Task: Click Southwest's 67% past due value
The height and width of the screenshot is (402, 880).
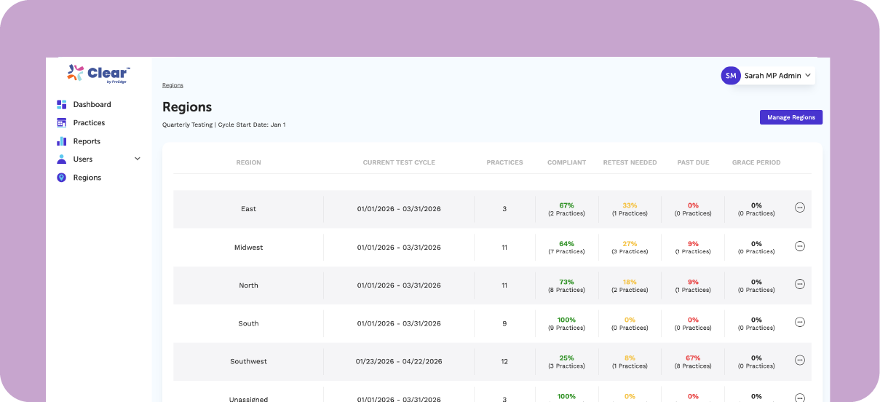Action: tap(693, 358)
